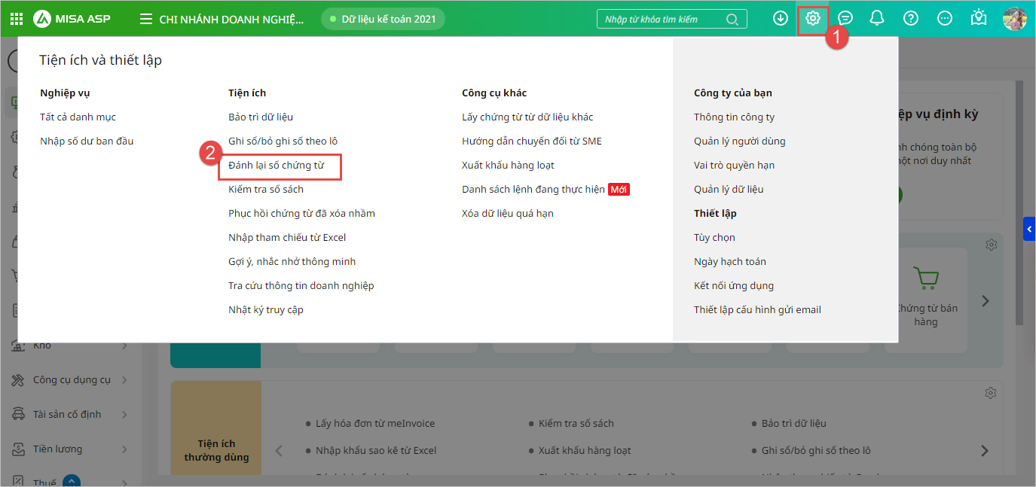Expand the Kho sidebar chevron
Screen dimensions: 1036x487
[x=125, y=346]
